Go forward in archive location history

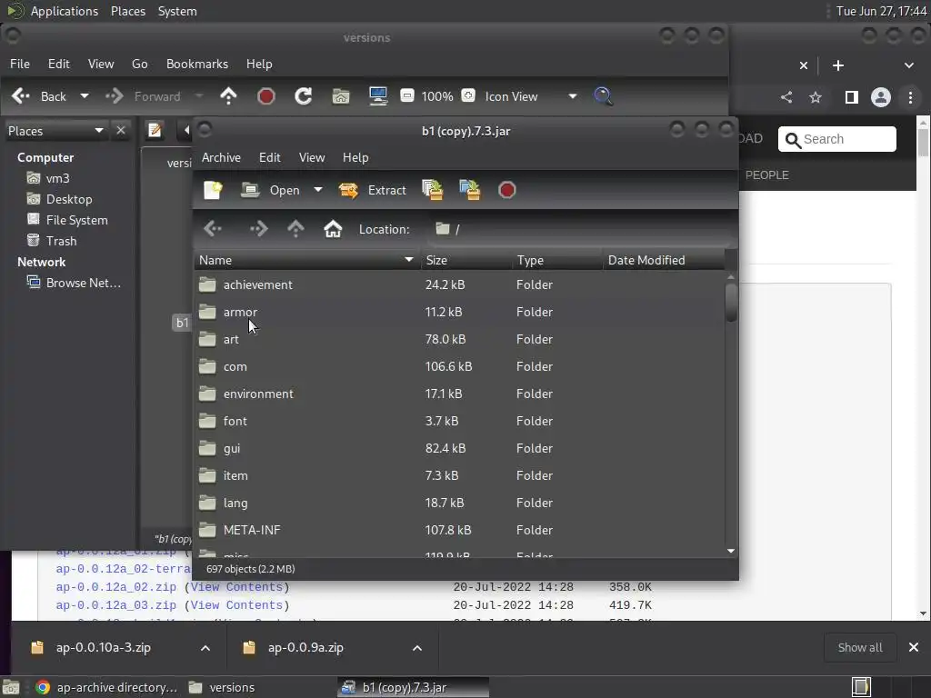click(258, 229)
